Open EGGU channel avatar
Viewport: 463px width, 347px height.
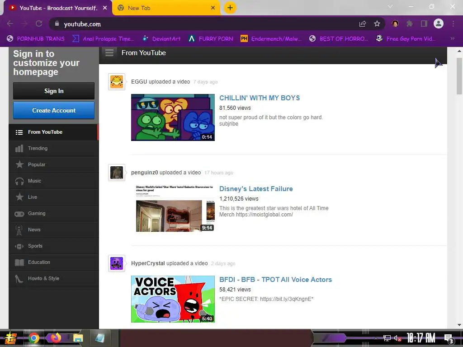(x=117, y=82)
